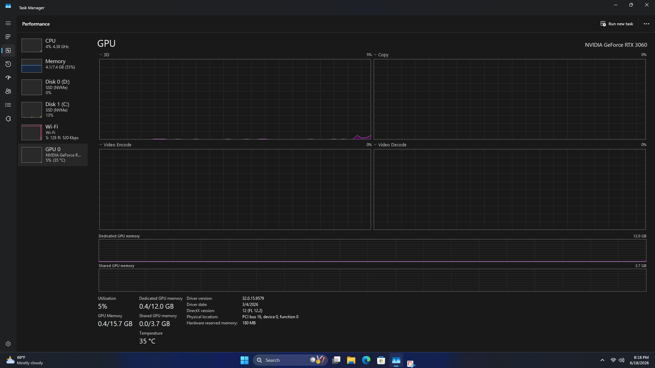Open the Details page icon

point(8,105)
